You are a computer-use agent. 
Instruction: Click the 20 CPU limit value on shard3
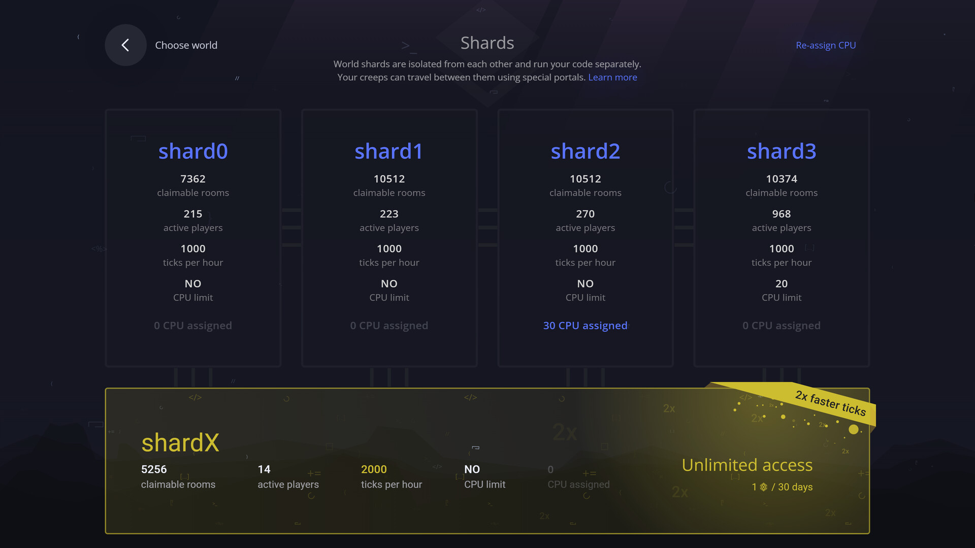(x=781, y=284)
